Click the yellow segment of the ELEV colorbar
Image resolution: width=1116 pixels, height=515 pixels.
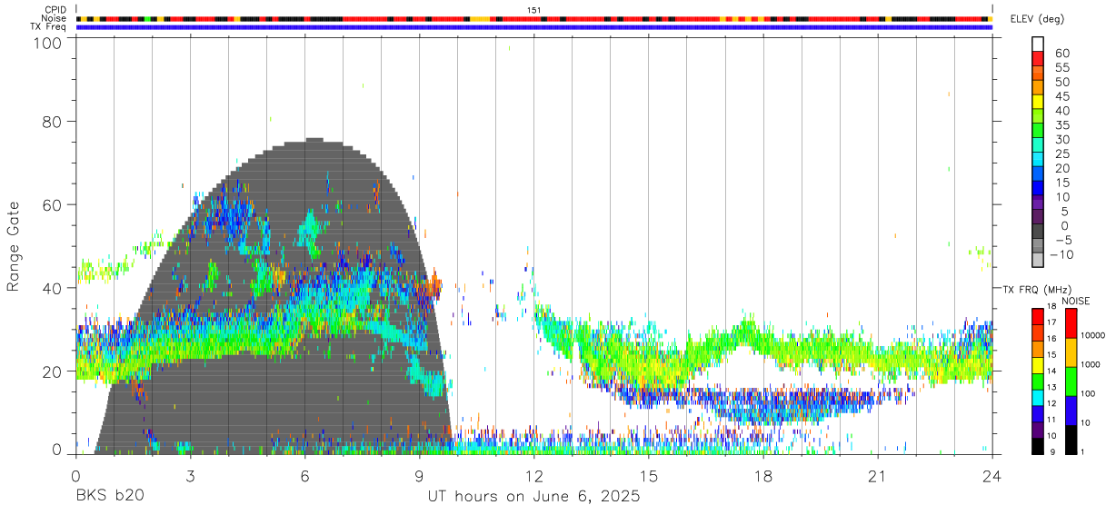click(x=1038, y=102)
